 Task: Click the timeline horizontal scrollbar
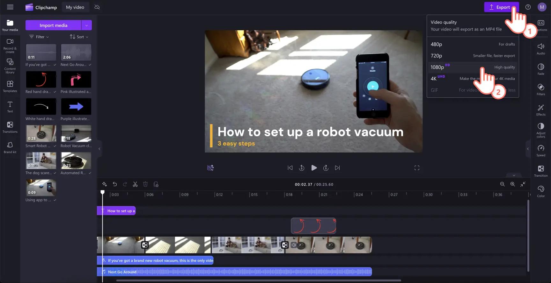258,280
